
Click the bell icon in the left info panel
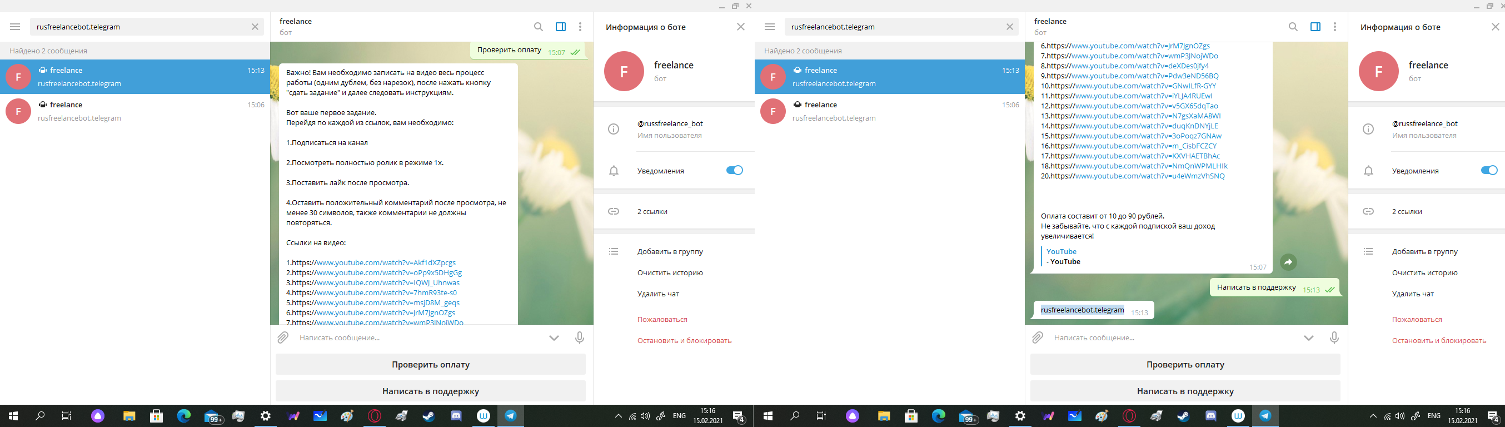point(614,171)
